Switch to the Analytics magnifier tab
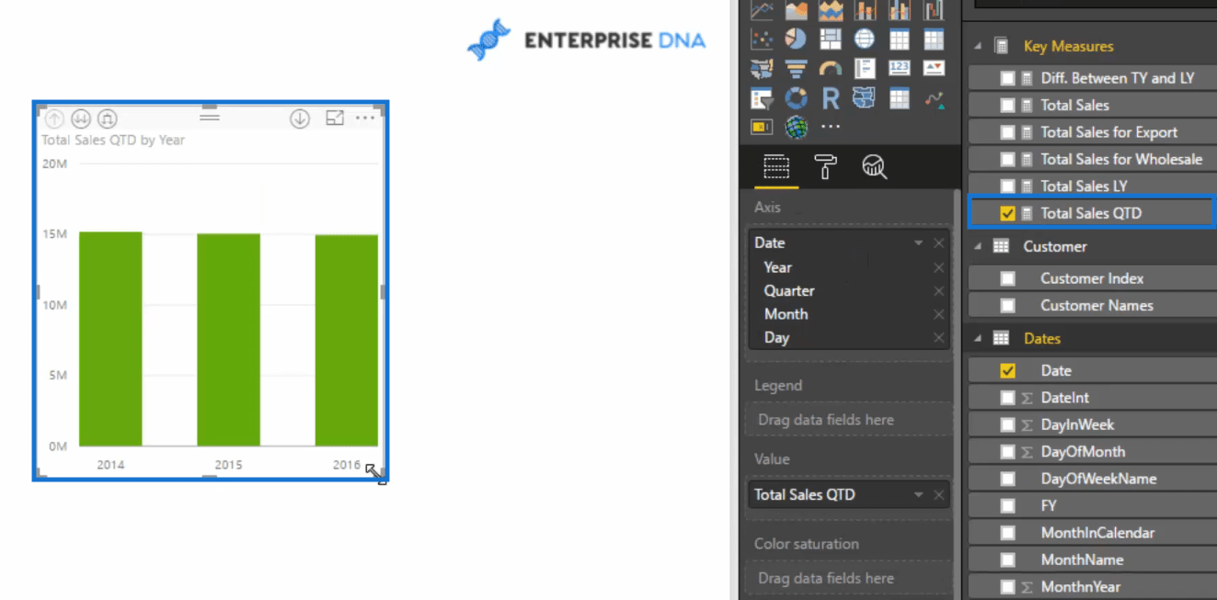Viewport: 1217px width, 600px height. (874, 166)
